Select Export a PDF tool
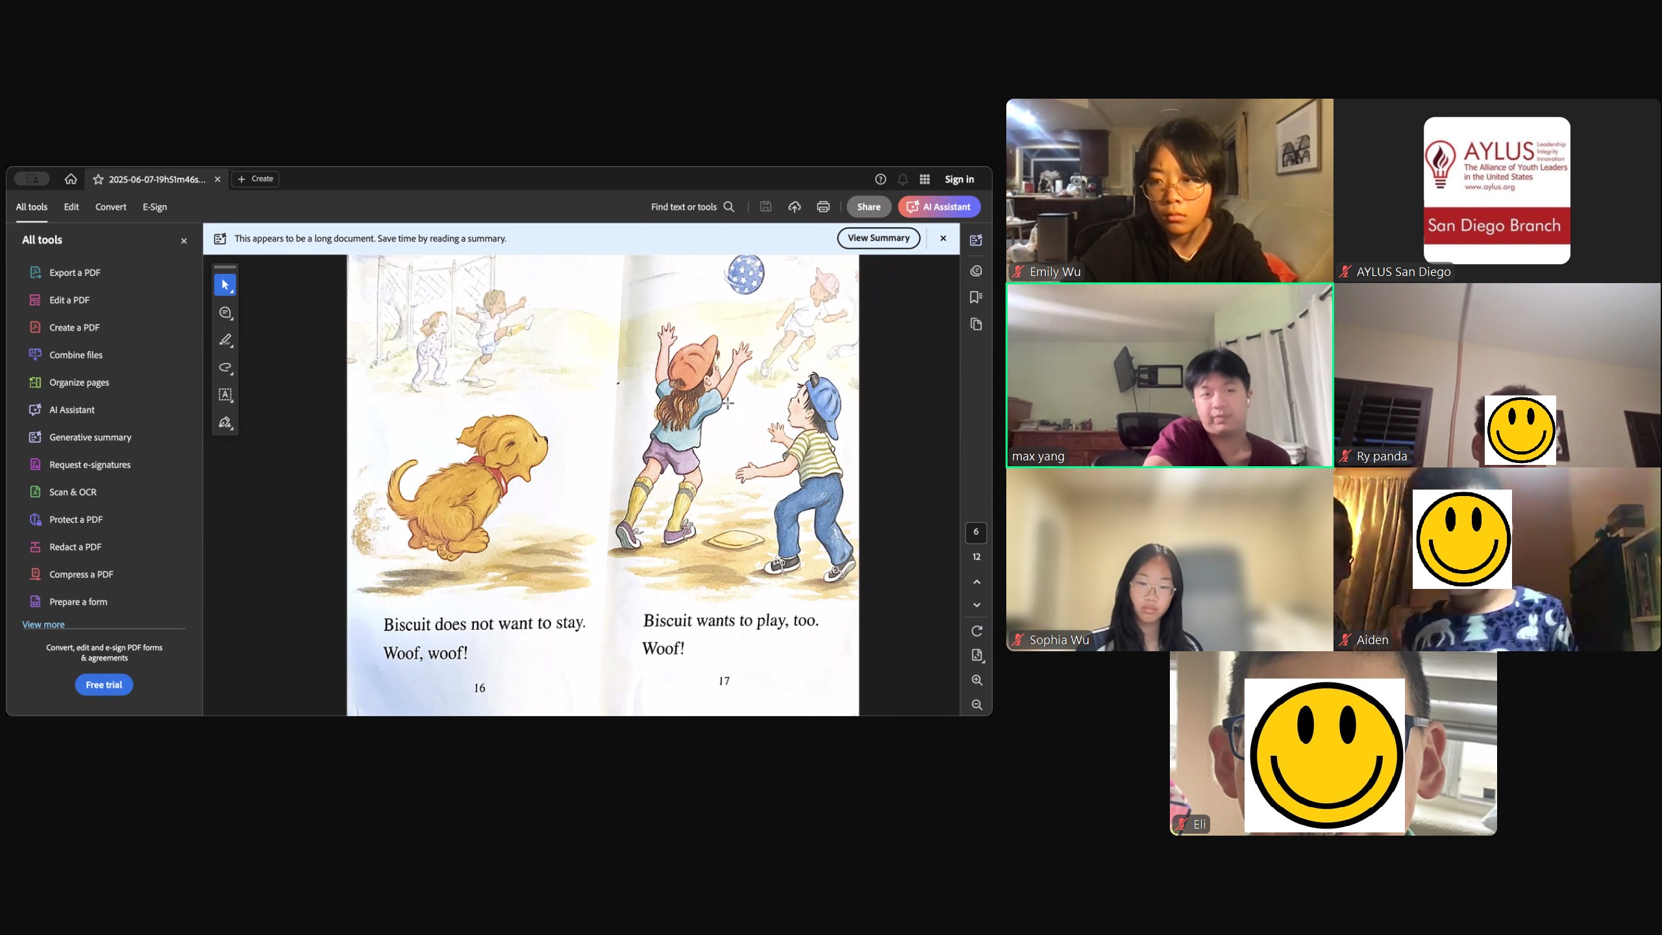This screenshot has height=935, width=1662. point(75,273)
